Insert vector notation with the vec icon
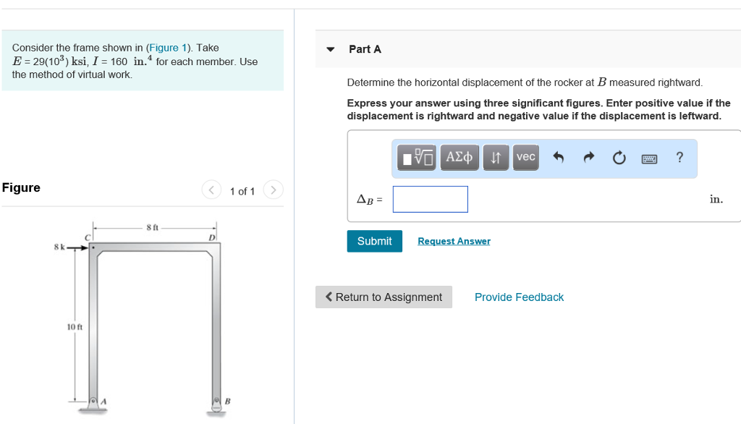 [x=525, y=157]
